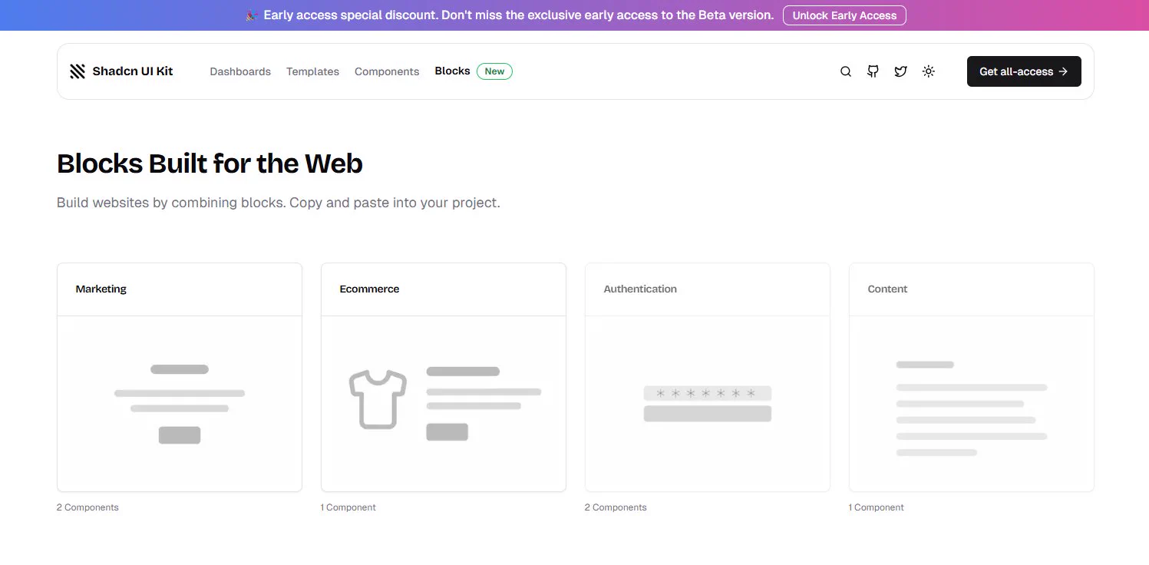The width and height of the screenshot is (1149, 565).
Task: Click the party popper icon in banner
Action: 251,15
